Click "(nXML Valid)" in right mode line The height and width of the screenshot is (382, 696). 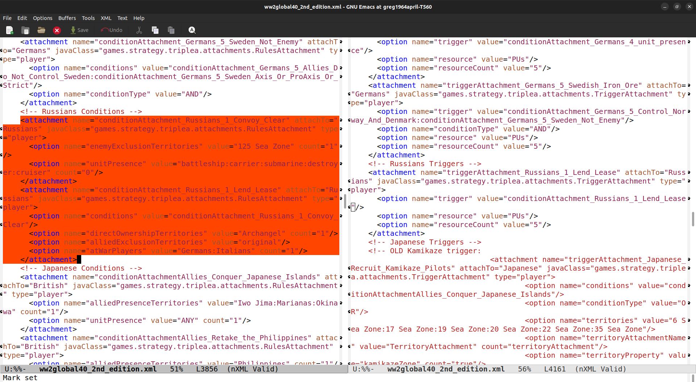pyautogui.click(x=601, y=369)
